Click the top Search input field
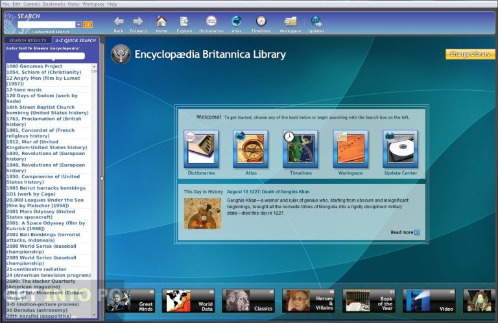 [x=47, y=25]
